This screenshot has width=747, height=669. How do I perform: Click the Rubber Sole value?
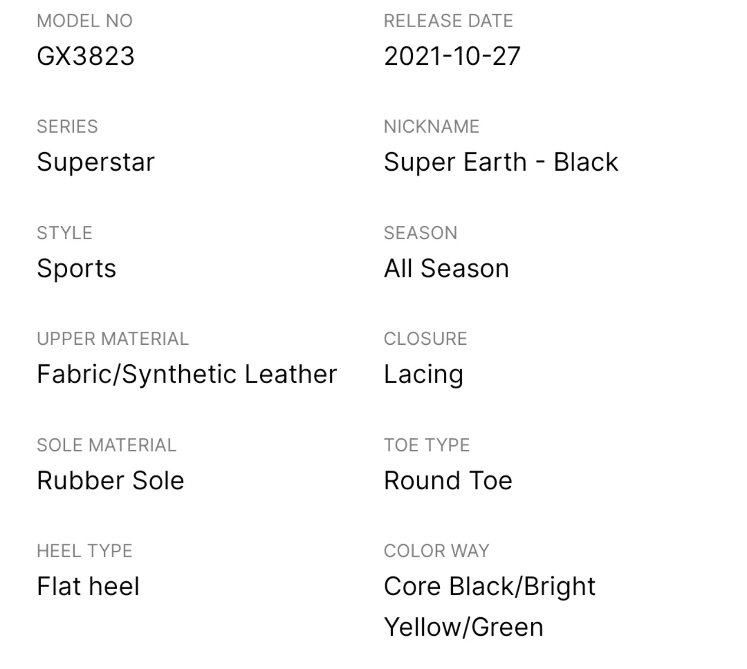coord(111,481)
